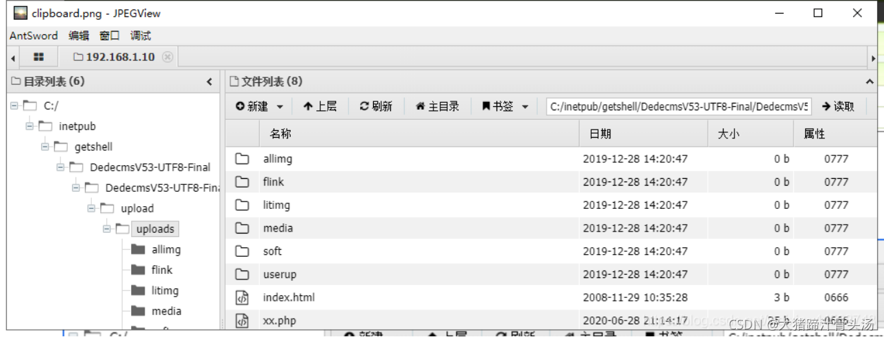Click the flink folder icon in tree

[x=138, y=270]
